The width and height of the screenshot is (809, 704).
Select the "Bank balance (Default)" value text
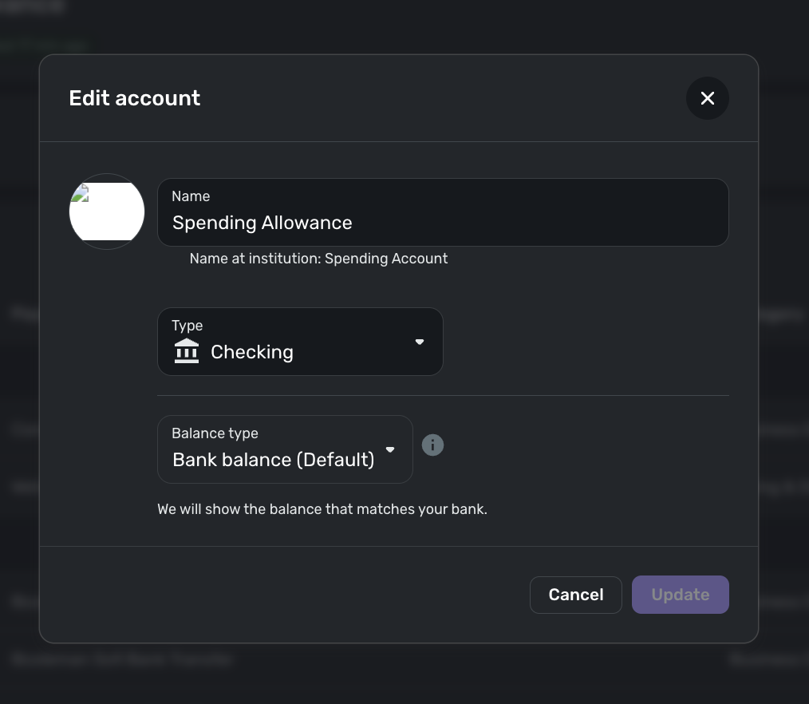pos(273,460)
